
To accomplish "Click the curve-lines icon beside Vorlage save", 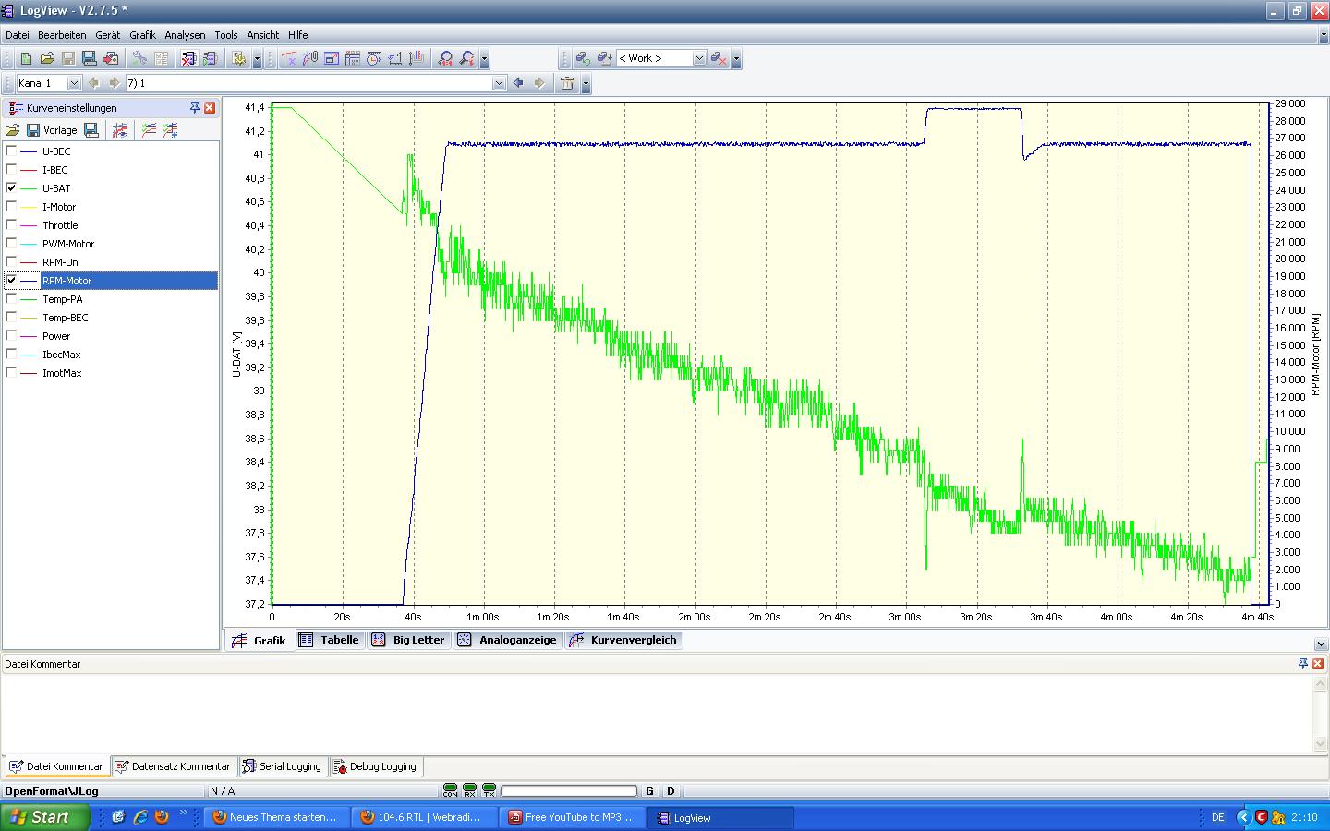I will pyautogui.click(x=120, y=130).
